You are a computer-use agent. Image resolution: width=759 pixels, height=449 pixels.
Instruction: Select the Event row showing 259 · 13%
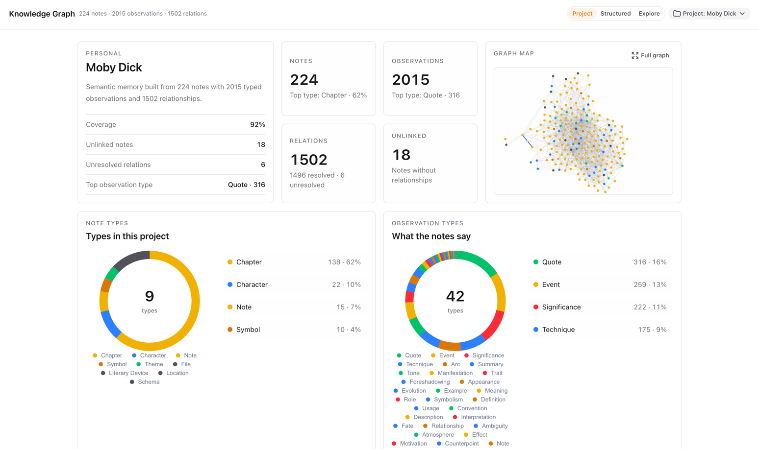pos(600,284)
